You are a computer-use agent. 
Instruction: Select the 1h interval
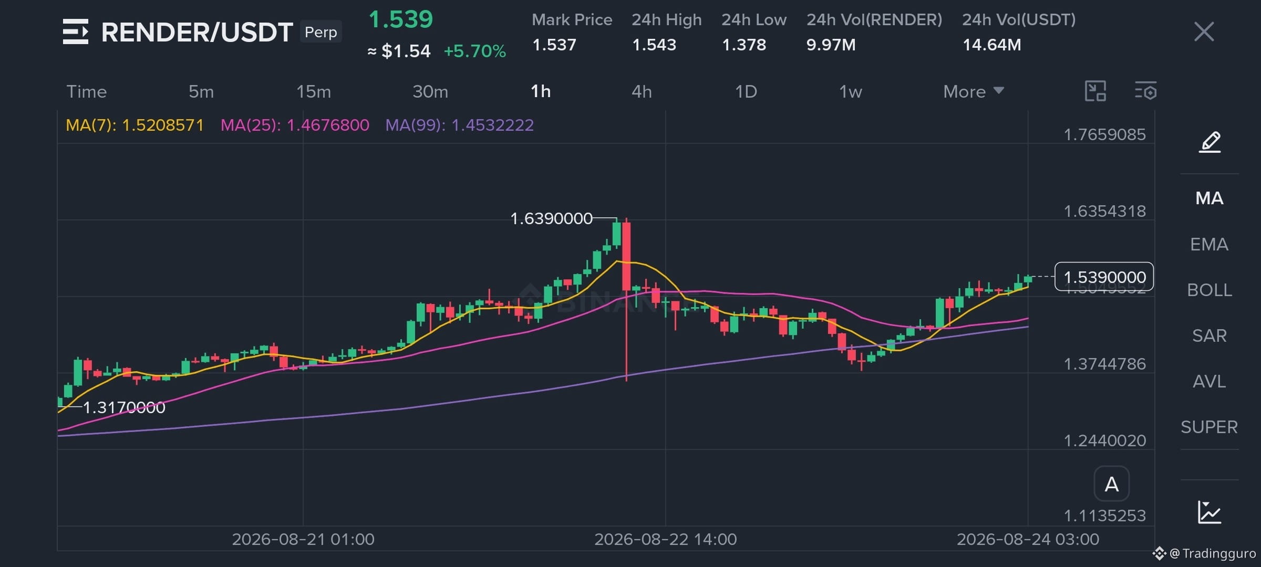(x=541, y=91)
